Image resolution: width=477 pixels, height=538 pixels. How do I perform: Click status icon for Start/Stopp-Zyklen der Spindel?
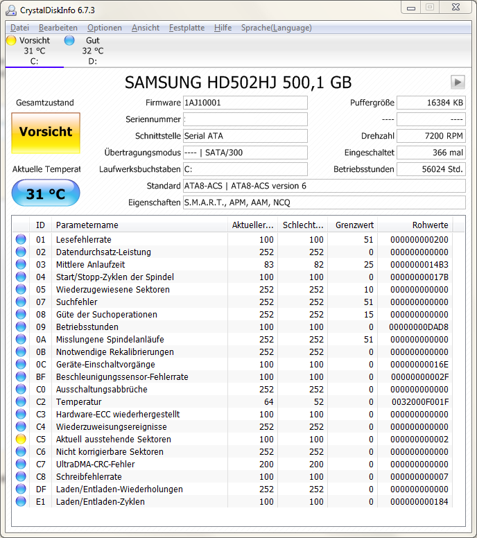pyautogui.click(x=21, y=277)
